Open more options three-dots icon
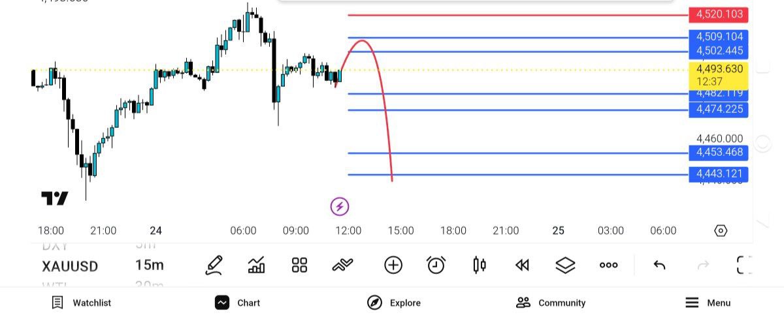 [608, 265]
